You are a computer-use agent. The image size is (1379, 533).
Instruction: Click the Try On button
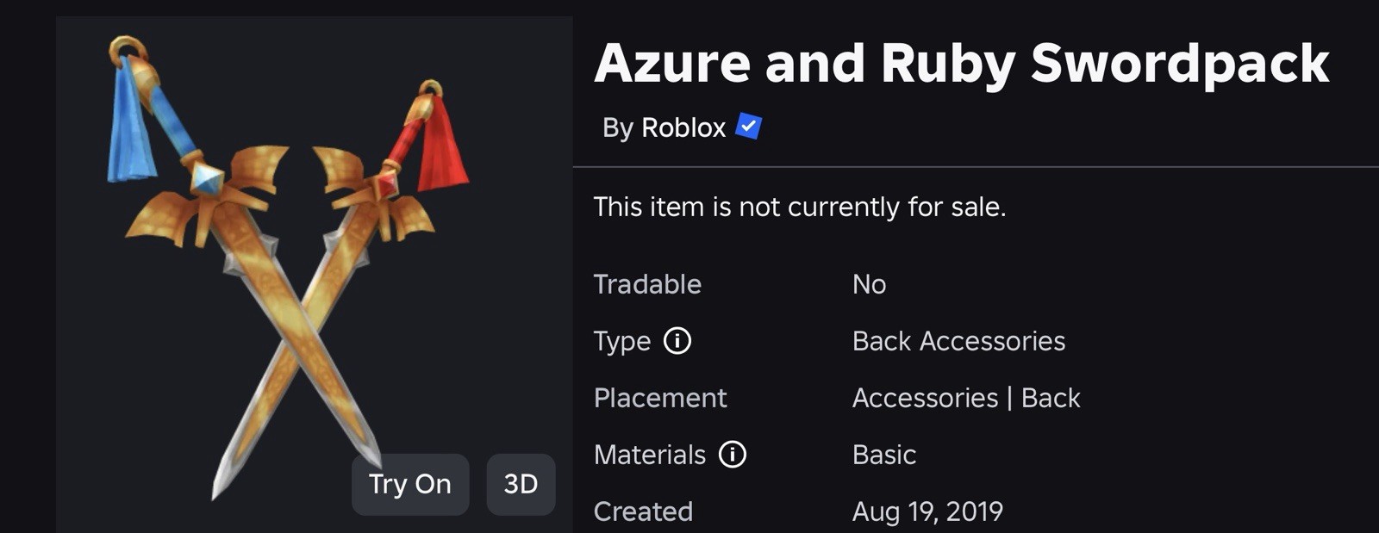410,484
